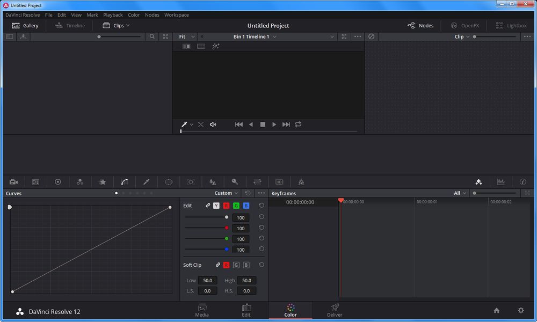Image resolution: width=537 pixels, height=322 pixels.
Task: Open the Nodes panel
Action: click(x=421, y=25)
